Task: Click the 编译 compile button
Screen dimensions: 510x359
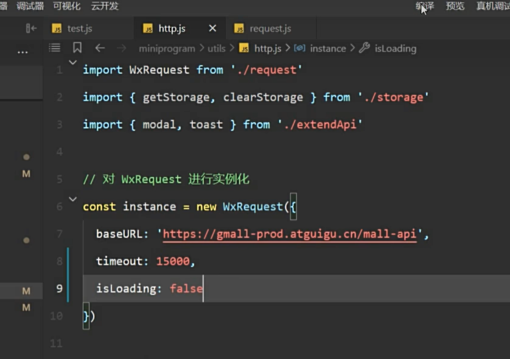Action: (x=425, y=6)
